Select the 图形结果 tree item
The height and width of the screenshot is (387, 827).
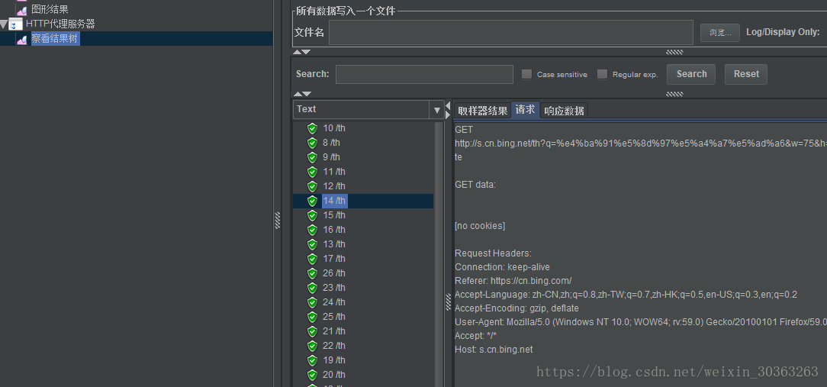(50, 9)
